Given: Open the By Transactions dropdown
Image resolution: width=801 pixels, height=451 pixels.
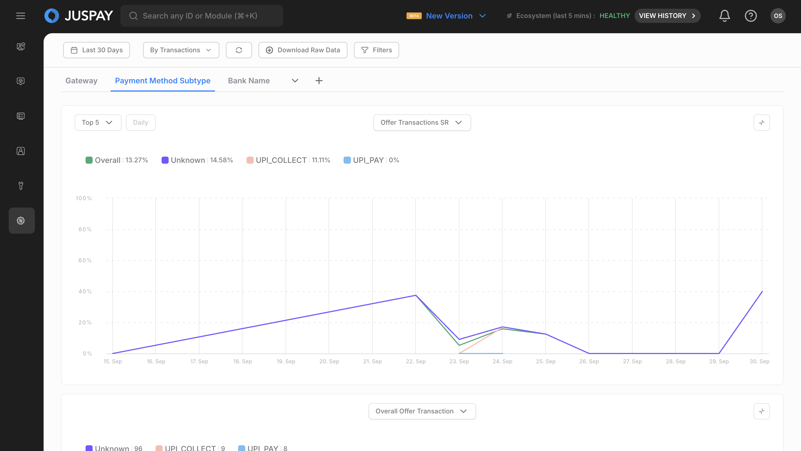Looking at the screenshot, I should [181, 50].
